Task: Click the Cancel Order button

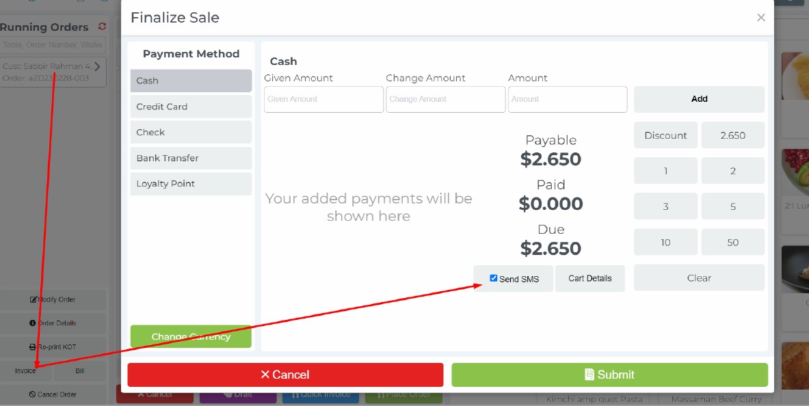Action: click(x=53, y=394)
